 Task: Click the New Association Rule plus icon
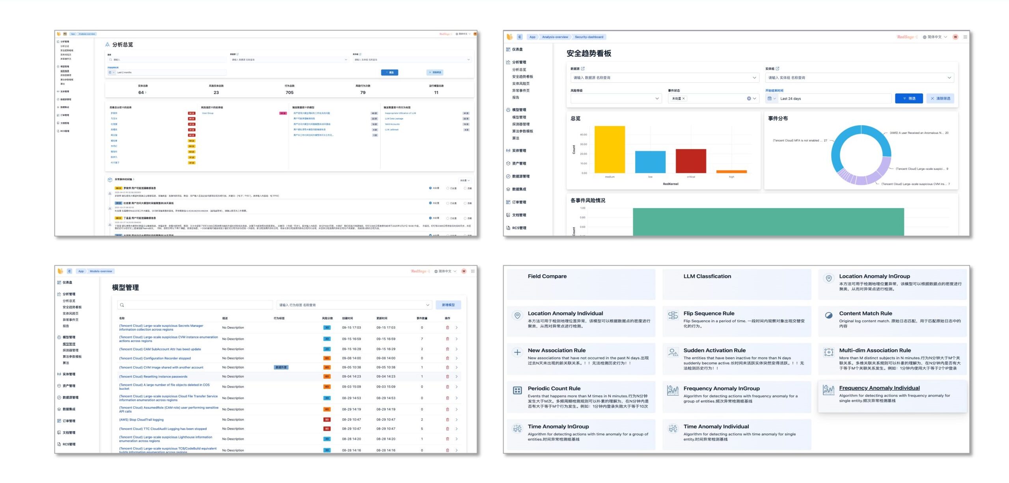click(517, 352)
